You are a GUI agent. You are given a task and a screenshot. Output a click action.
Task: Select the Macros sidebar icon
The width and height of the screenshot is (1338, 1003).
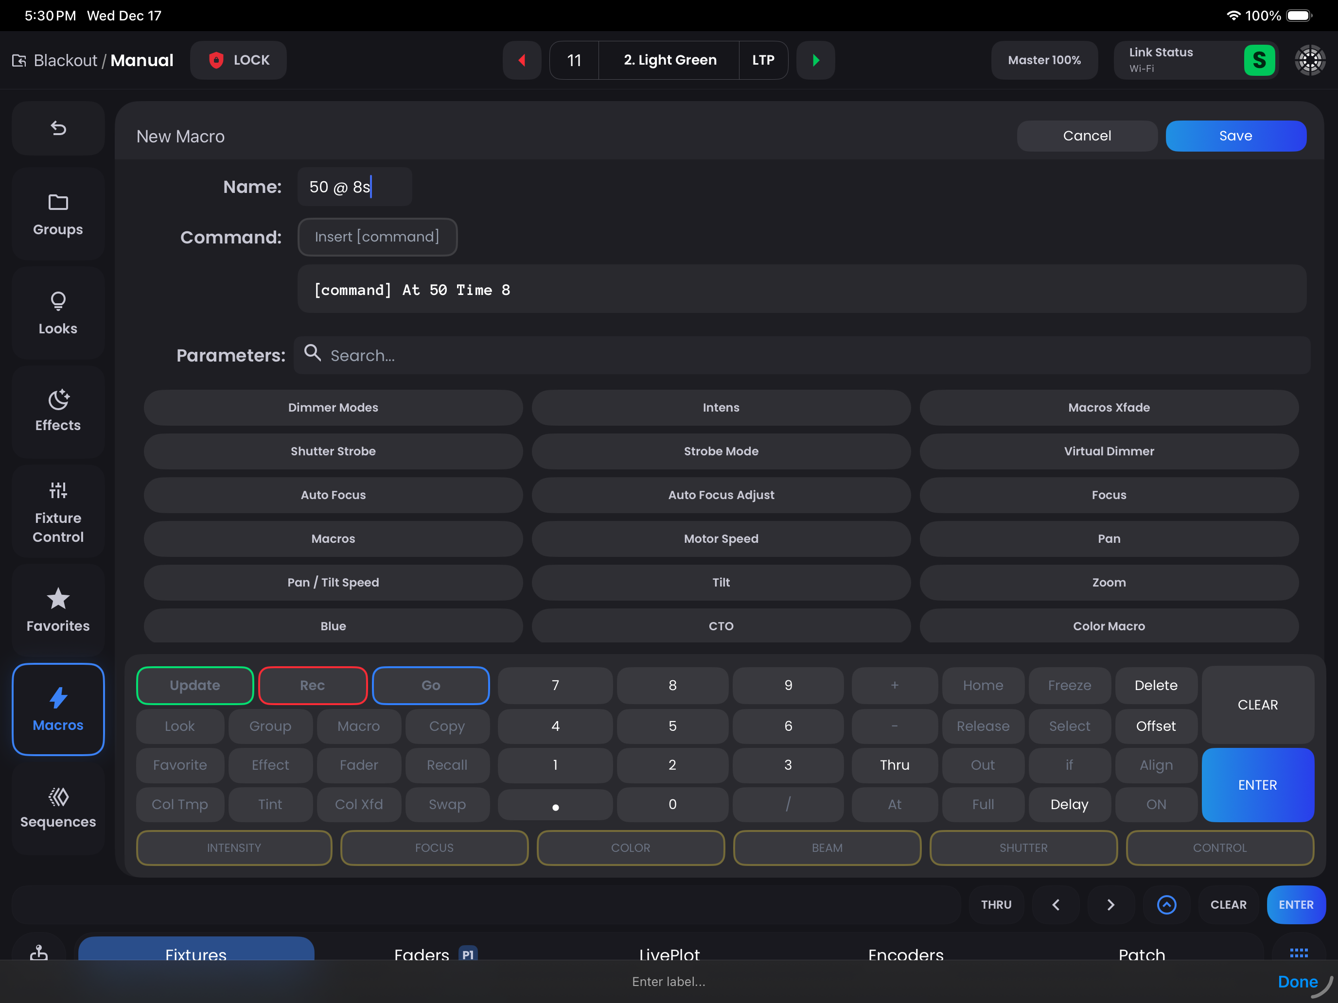(57, 709)
